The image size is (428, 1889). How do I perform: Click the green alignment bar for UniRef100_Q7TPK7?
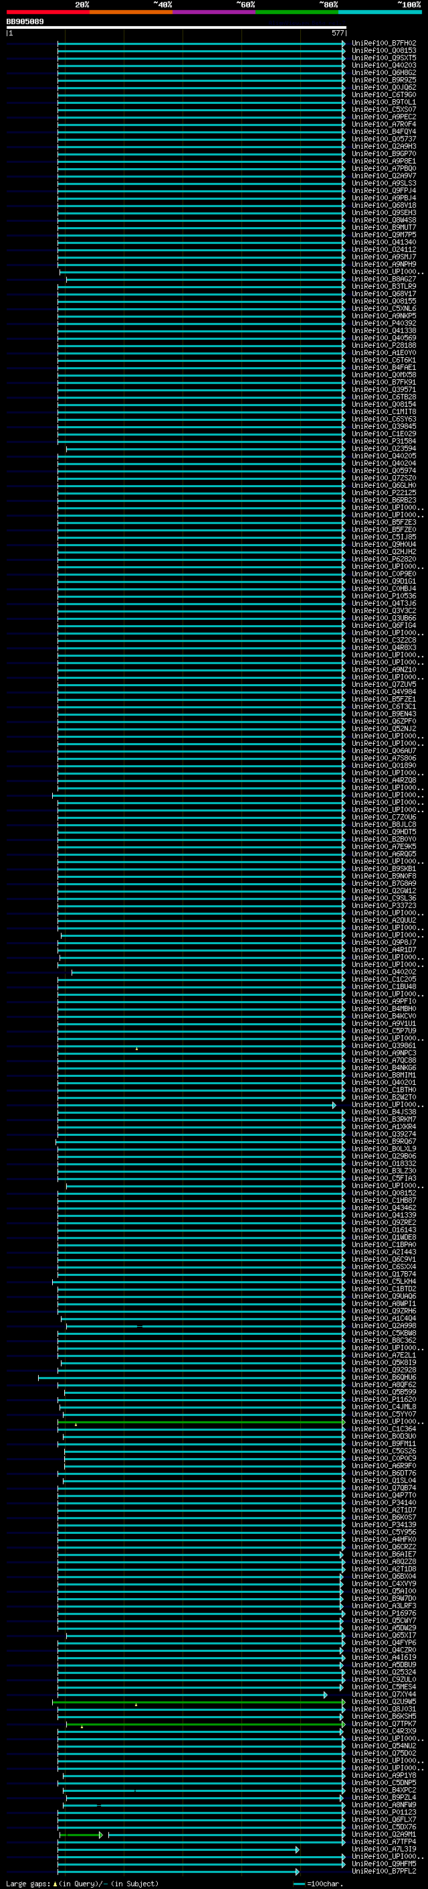click(205, 1724)
